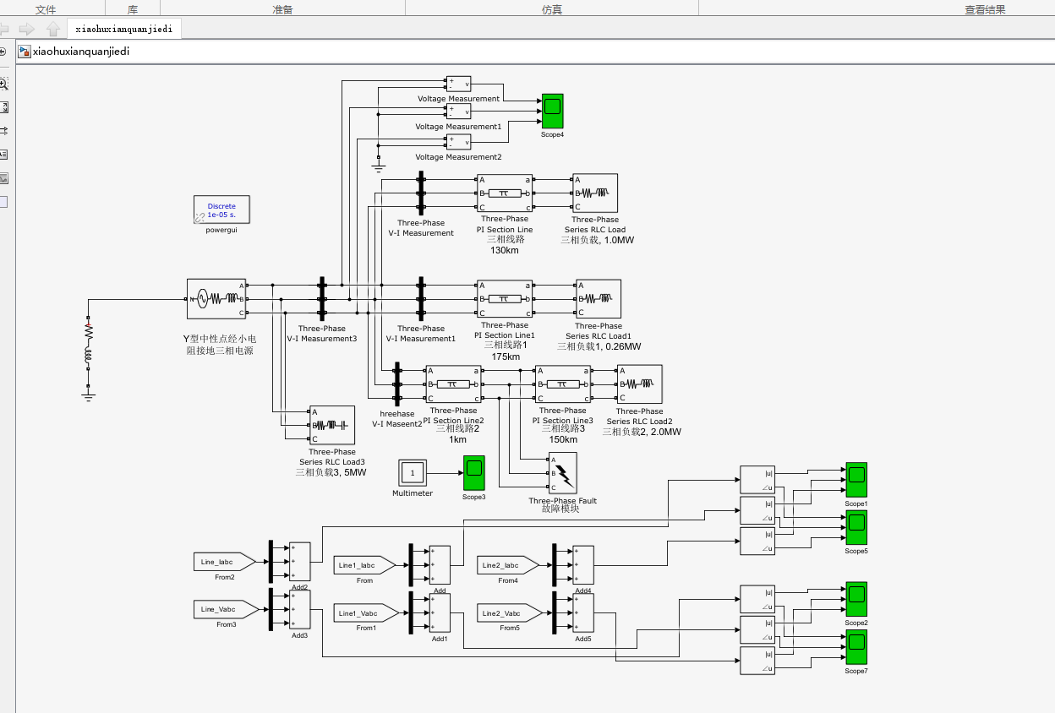
Task: Click the 故障模块 label under Three-Phase Fault
Action: click(562, 509)
